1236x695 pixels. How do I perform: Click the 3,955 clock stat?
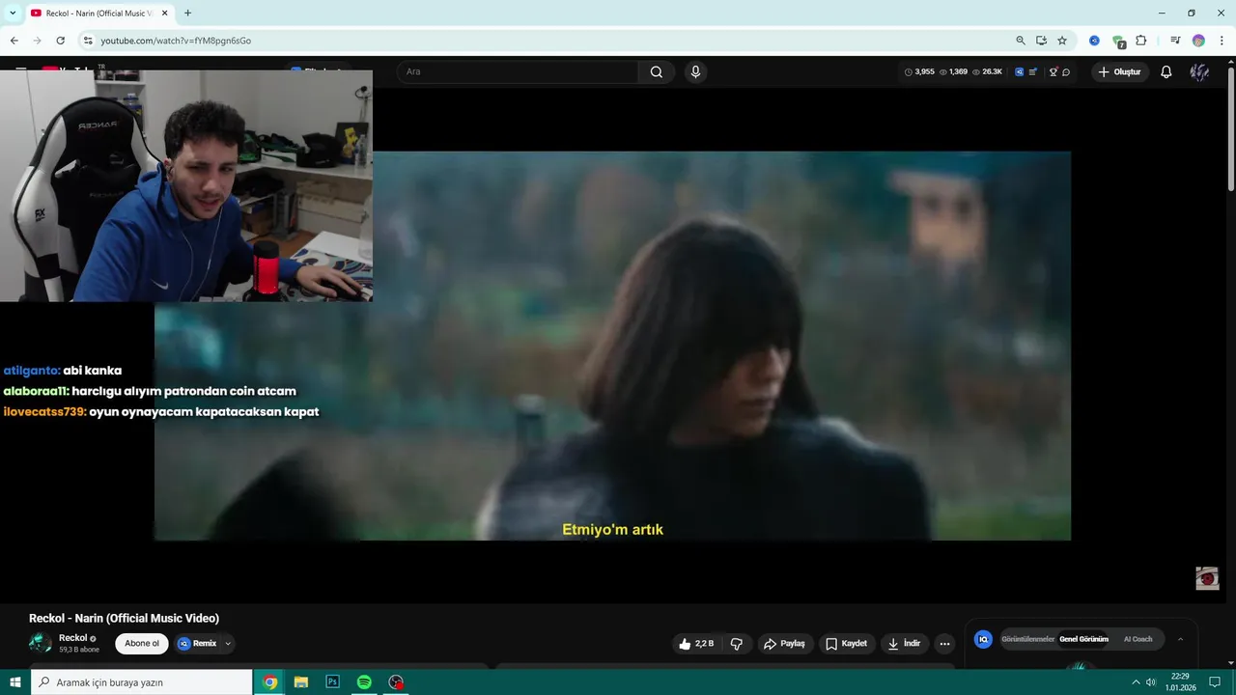click(x=919, y=71)
